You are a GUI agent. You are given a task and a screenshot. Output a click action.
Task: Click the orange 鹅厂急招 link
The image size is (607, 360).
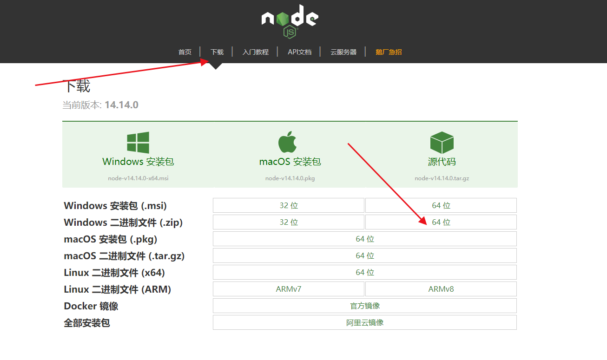(389, 52)
